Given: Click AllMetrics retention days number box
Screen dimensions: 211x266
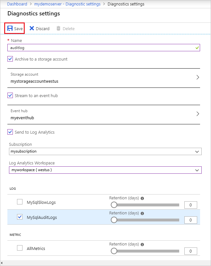Looking at the screenshot, I should click(x=190, y=251).
